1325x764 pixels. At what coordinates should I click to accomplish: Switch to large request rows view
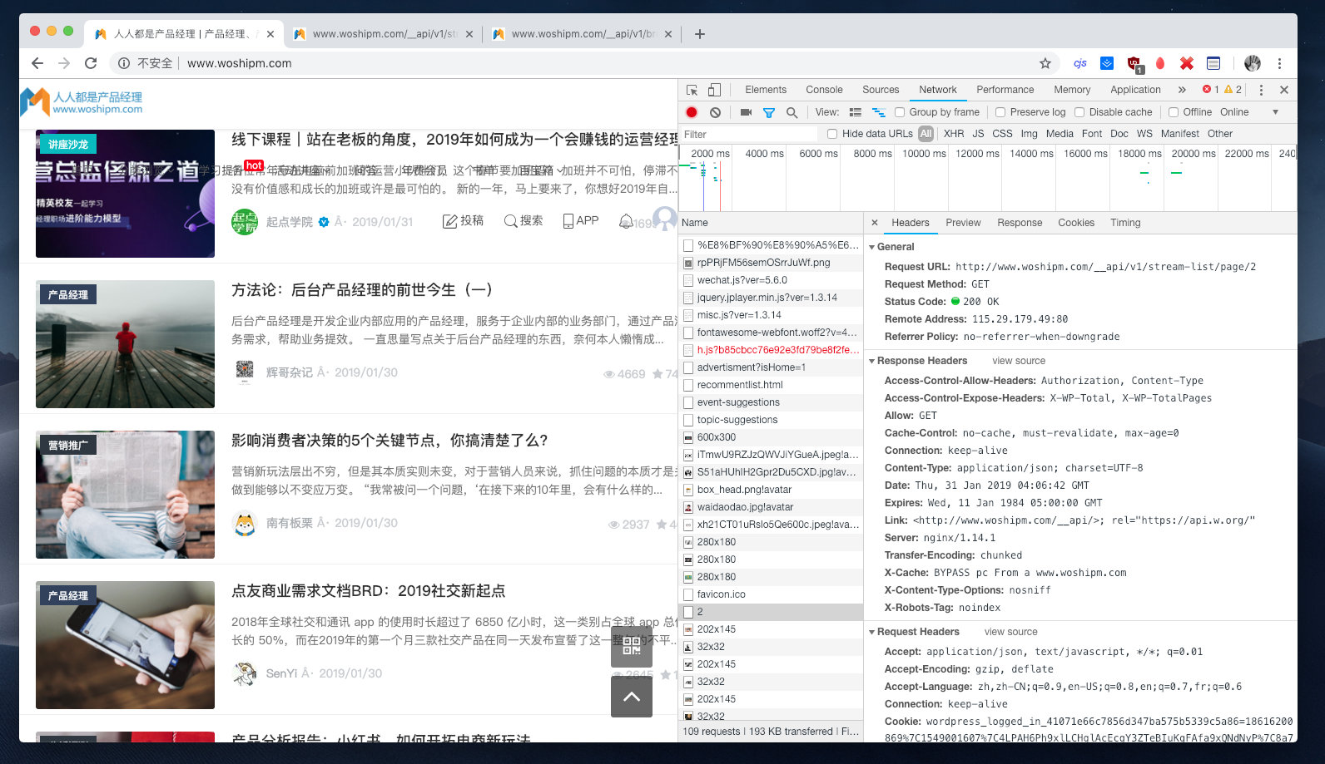(856, 112)
